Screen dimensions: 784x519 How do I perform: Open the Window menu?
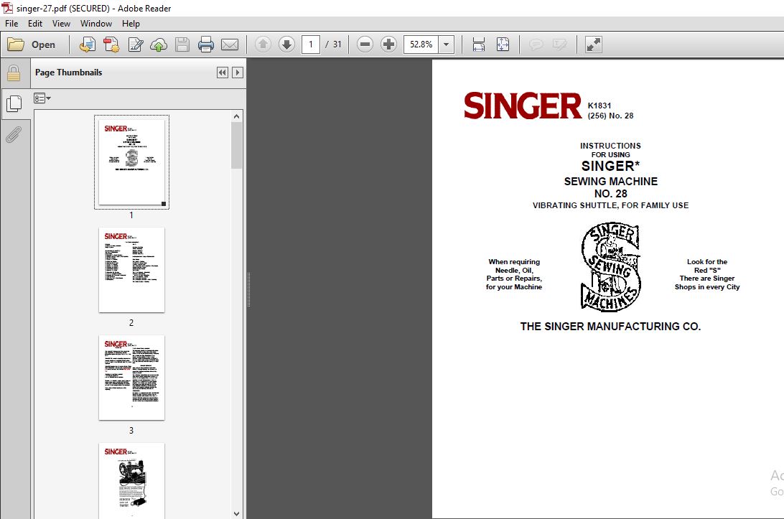coord(95,23)
